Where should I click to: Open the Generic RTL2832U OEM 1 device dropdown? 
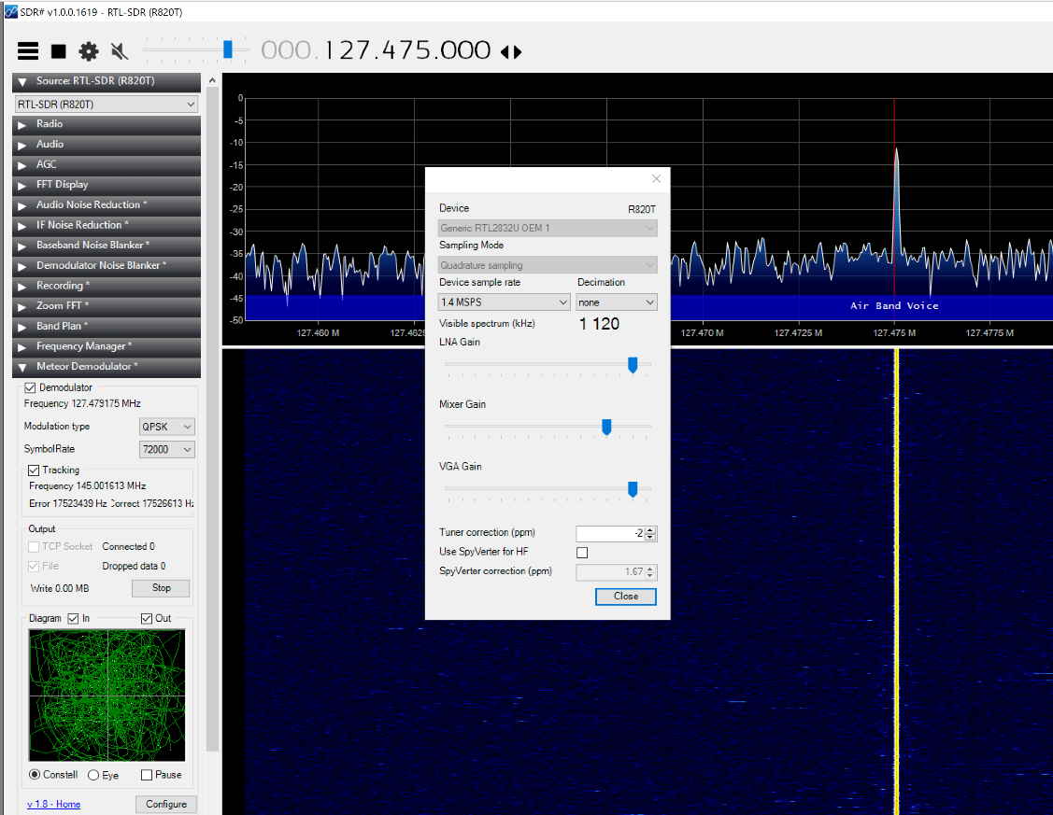coord(548,228)
